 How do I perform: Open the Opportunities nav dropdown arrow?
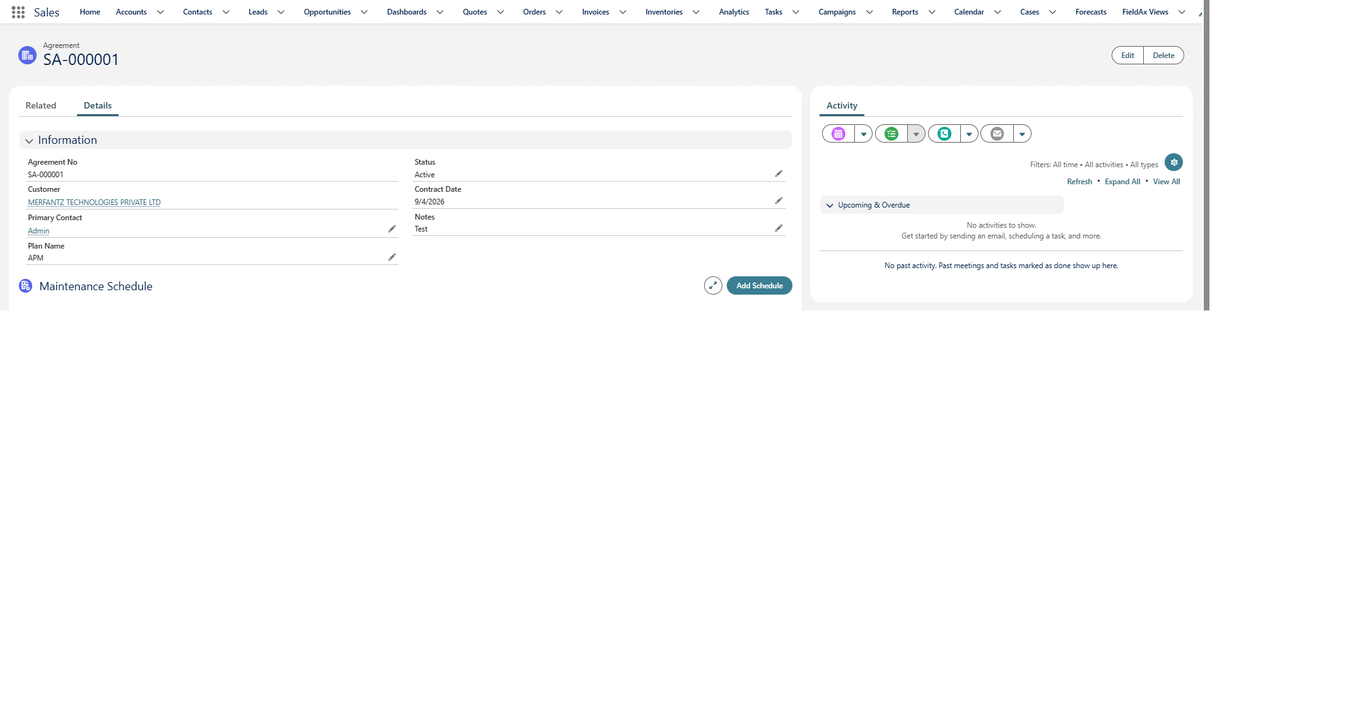tap(364, 12)
